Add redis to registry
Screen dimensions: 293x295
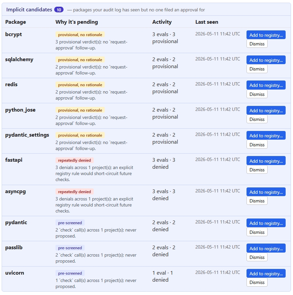point(266,85)
